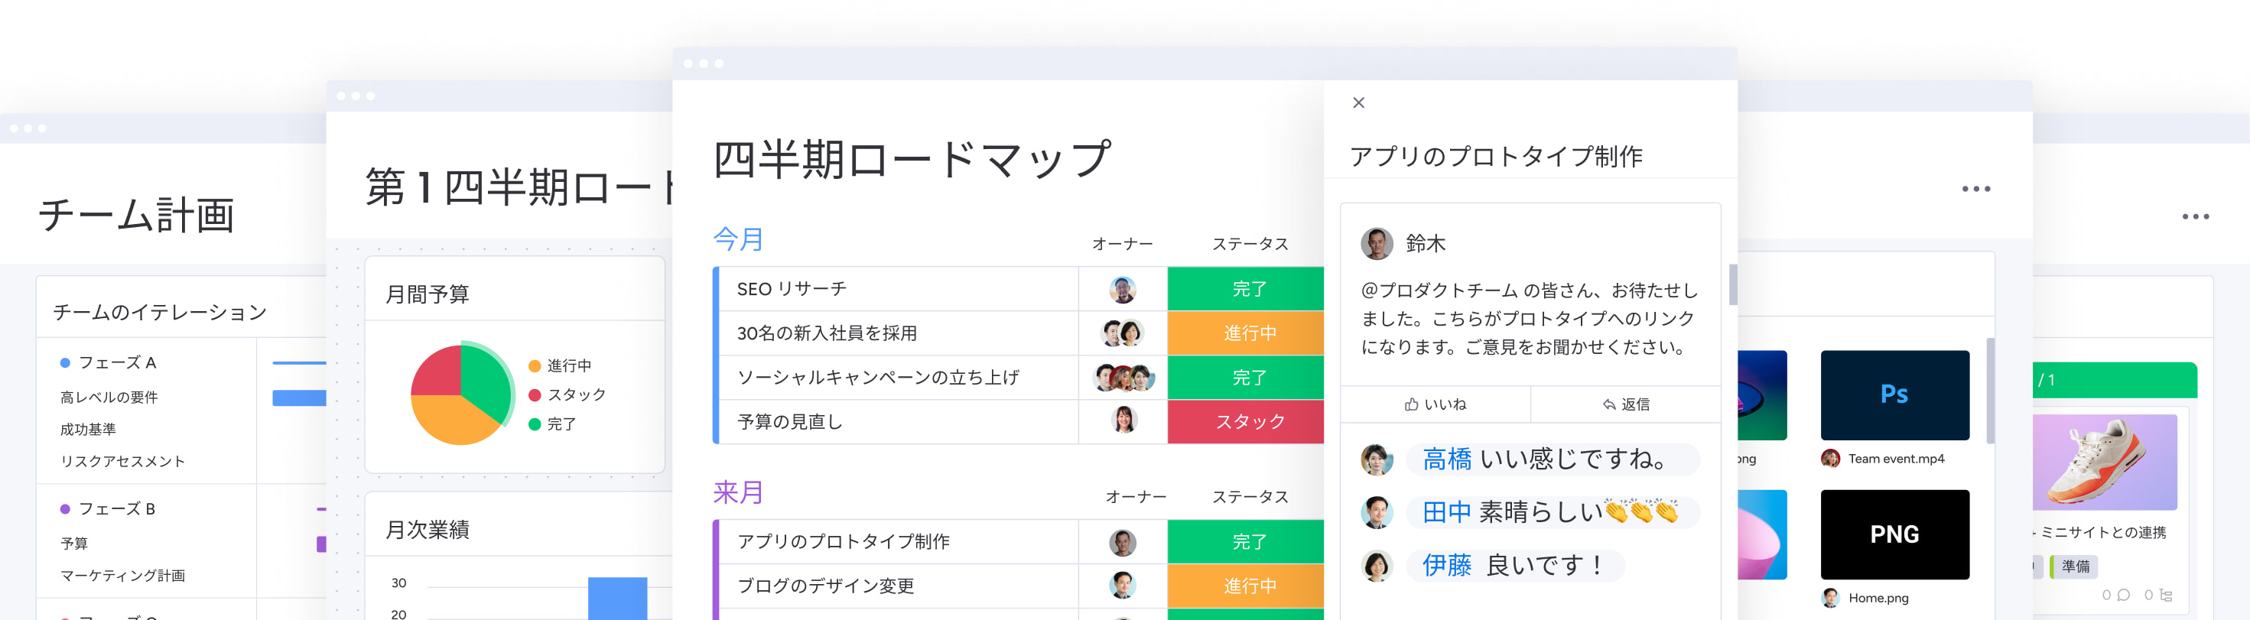Click the uploader avatar beside Team event.mp4
Screen dimensions: 2250x620
click(1830, 459)
